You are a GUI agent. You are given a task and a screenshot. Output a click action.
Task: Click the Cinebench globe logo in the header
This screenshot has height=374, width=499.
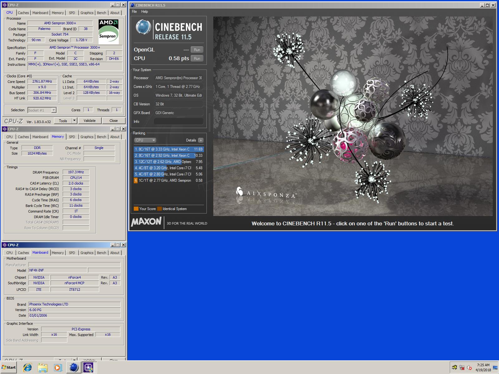click(x=143, y=27)
